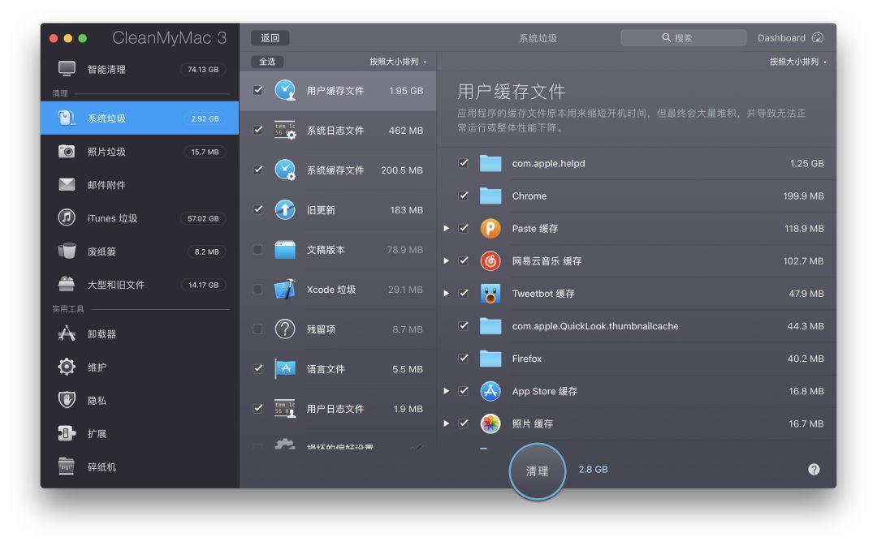
Task: Click the Firefox folder icon
Action: tap(490, 359)
